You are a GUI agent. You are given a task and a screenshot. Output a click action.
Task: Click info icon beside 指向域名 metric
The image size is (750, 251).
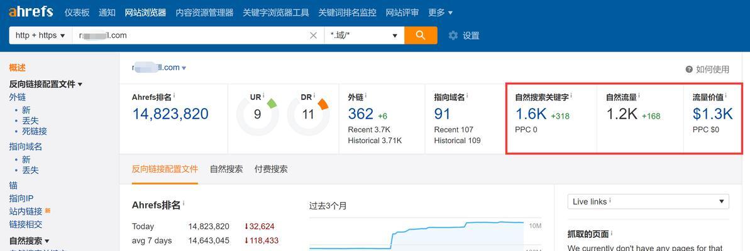click(x=467, y=95)
